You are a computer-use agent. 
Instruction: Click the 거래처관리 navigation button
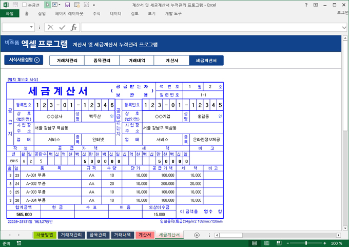point(67,60)
